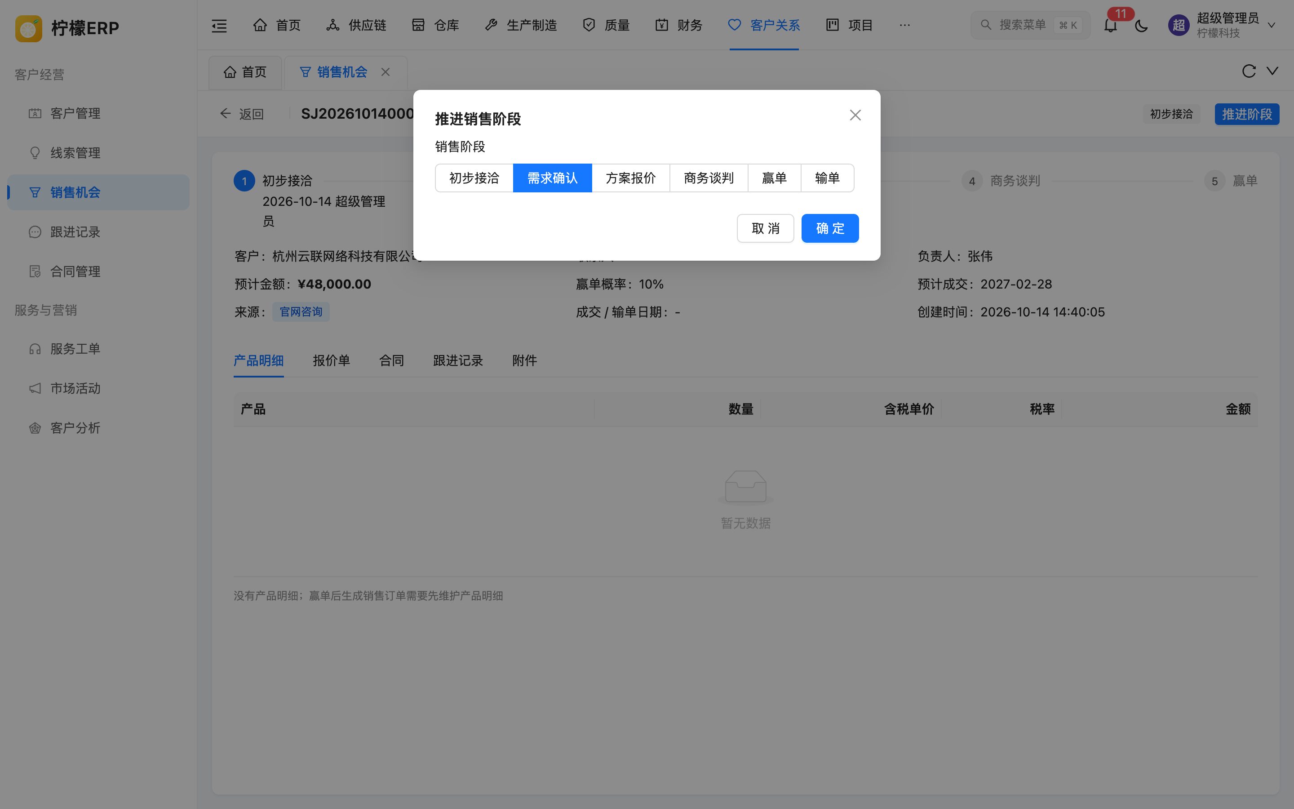Toggle dark mode moon icon
Image resolution: width=1294 pixels, height=809 pixels.
(x=1141, y=25)
